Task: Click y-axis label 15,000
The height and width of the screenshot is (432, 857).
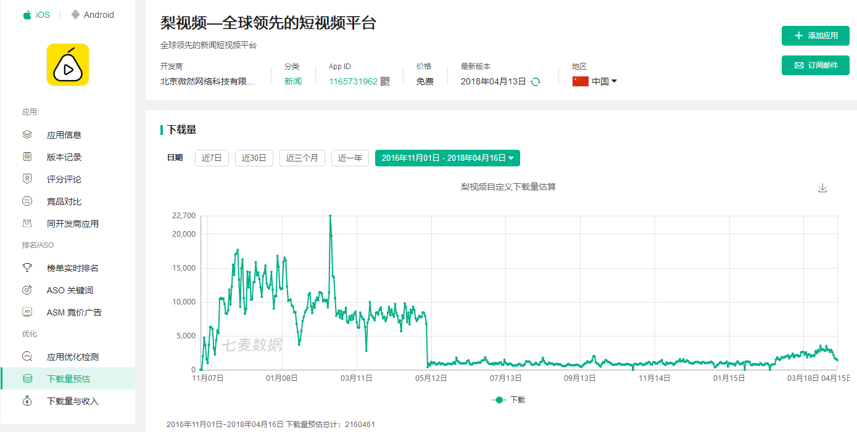Action: 183,268
